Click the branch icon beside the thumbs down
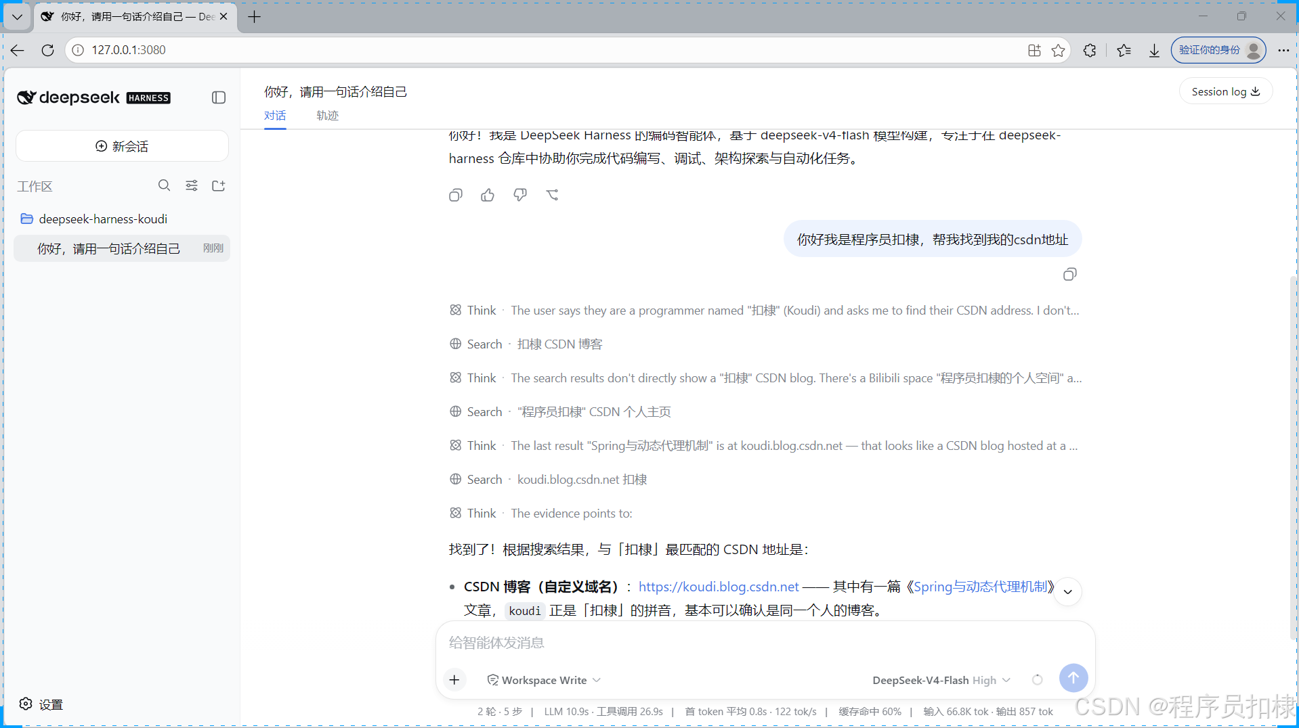This screenshot has width=1299, height=728. pos(553,195)
